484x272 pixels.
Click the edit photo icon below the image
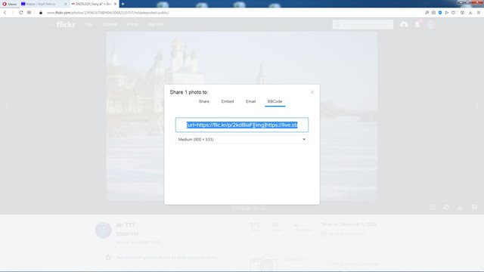[433, 208]
